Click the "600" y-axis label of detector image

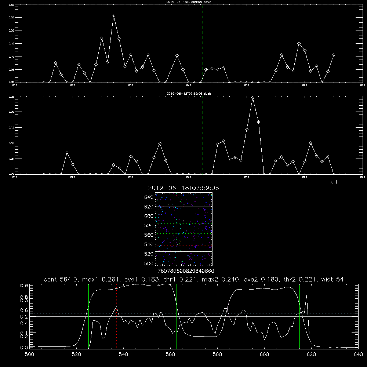[x=149, y=216]
